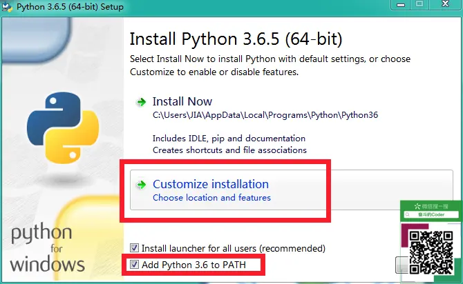
Task: Click the "python for windows" wordmark
Action: 48,248
